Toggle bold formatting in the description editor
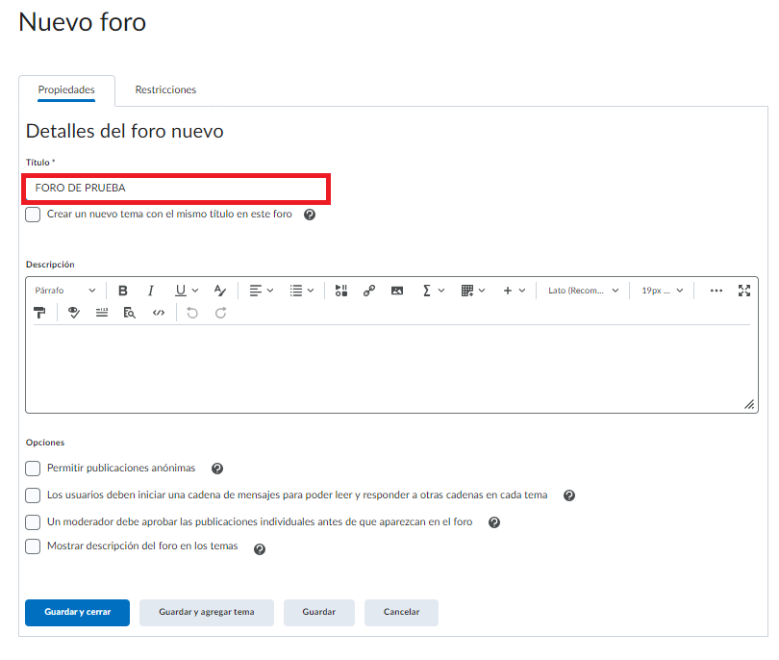This screenshot has width=779, height=660. pyautogui.click(x=123, y=291)
